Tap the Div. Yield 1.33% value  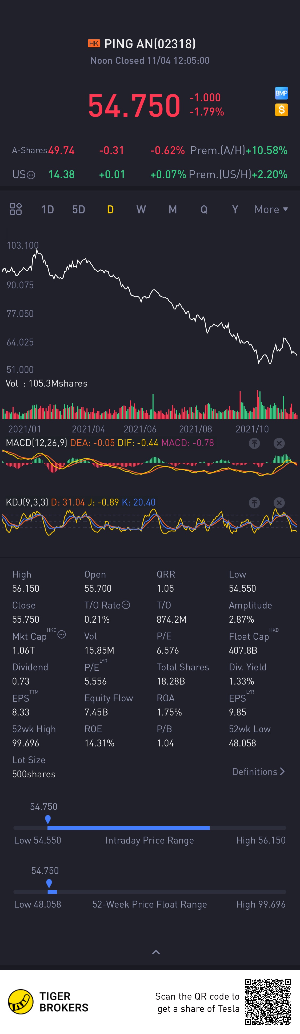tap(241, 681)
